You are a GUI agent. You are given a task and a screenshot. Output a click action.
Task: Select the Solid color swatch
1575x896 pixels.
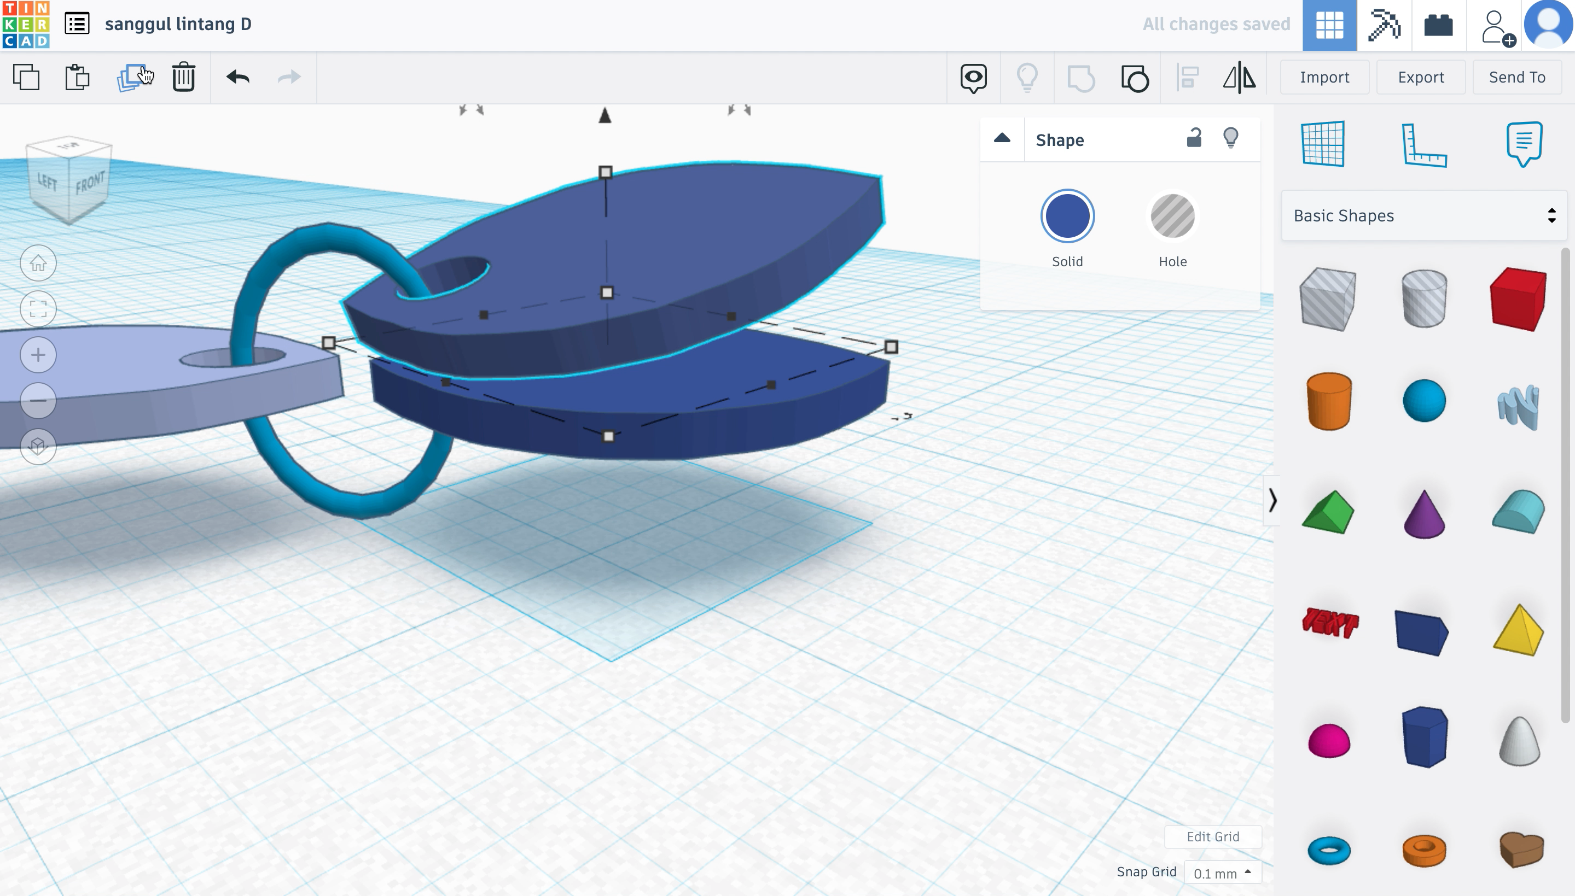[x=1067, y=216]
